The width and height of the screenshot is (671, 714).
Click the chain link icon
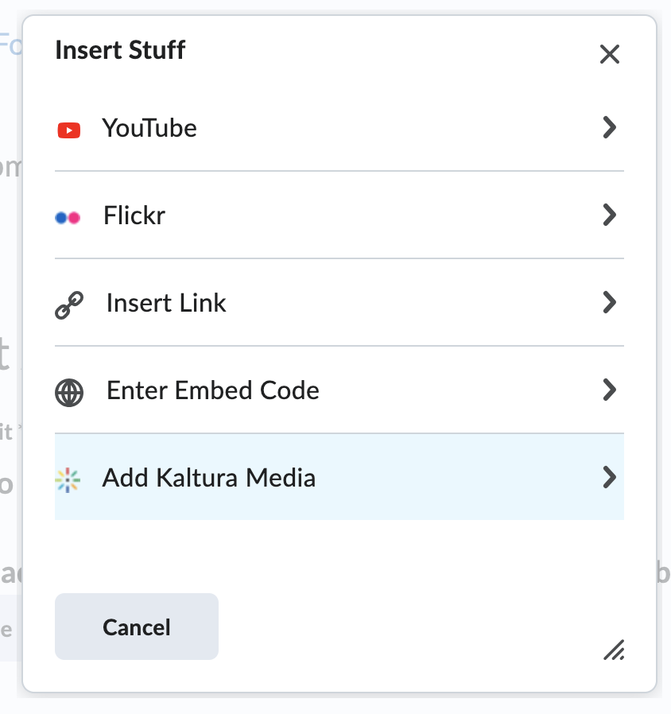pyautogui.click(x=69, y=305)
